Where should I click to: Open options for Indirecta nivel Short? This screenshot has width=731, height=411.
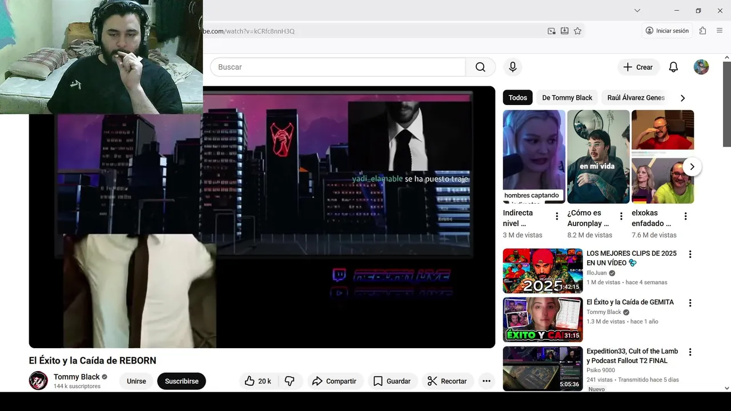(x=557, y=216)
